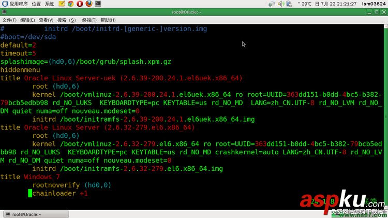Click 'title Windows 7' line
The width and height of the screenshot is (388, 218).
(x=30, y=177)
